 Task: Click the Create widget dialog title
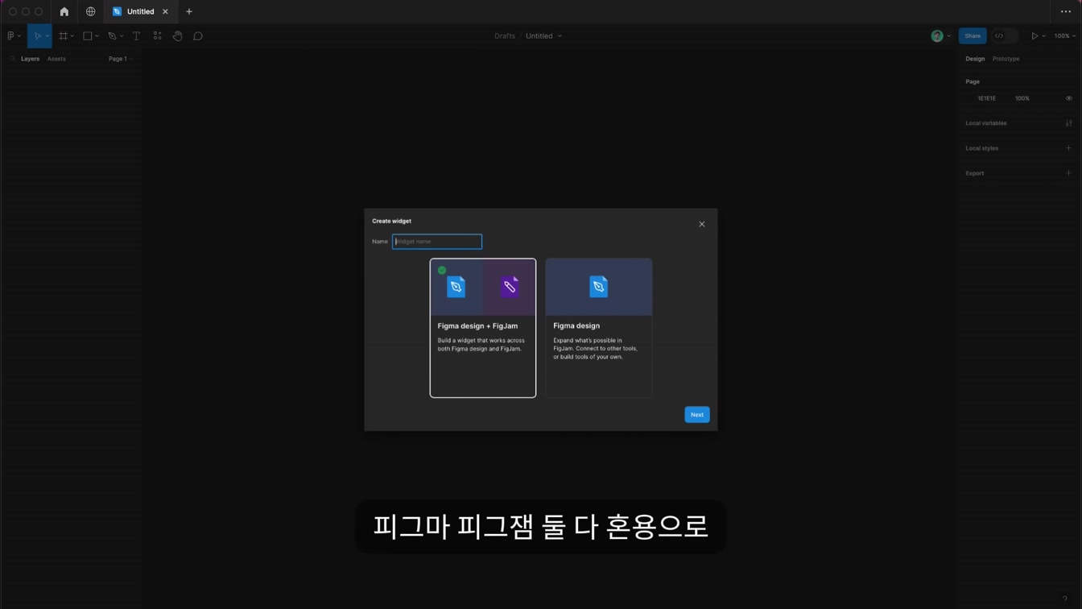click(x=392, y=221)
